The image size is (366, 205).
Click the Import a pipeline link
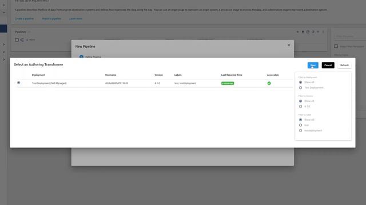point(51,19)
